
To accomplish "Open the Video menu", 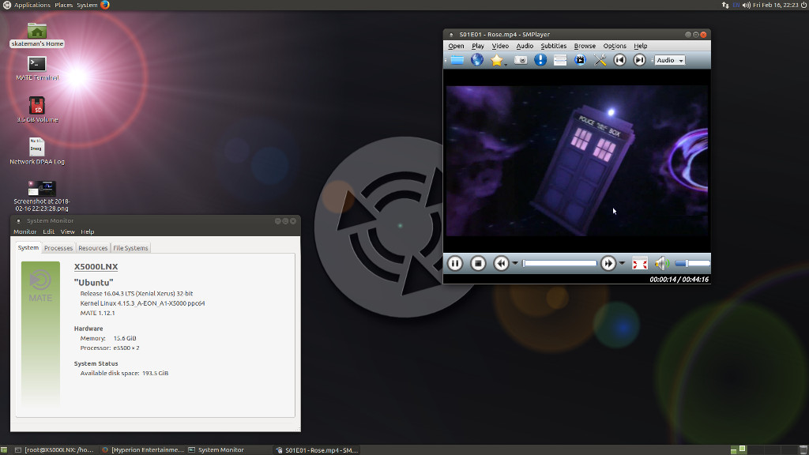I will tap(500, 46).
